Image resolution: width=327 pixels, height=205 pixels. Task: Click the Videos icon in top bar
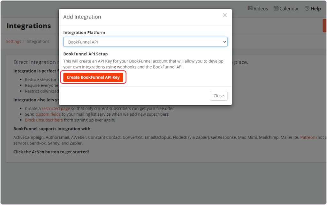point(250,9)
